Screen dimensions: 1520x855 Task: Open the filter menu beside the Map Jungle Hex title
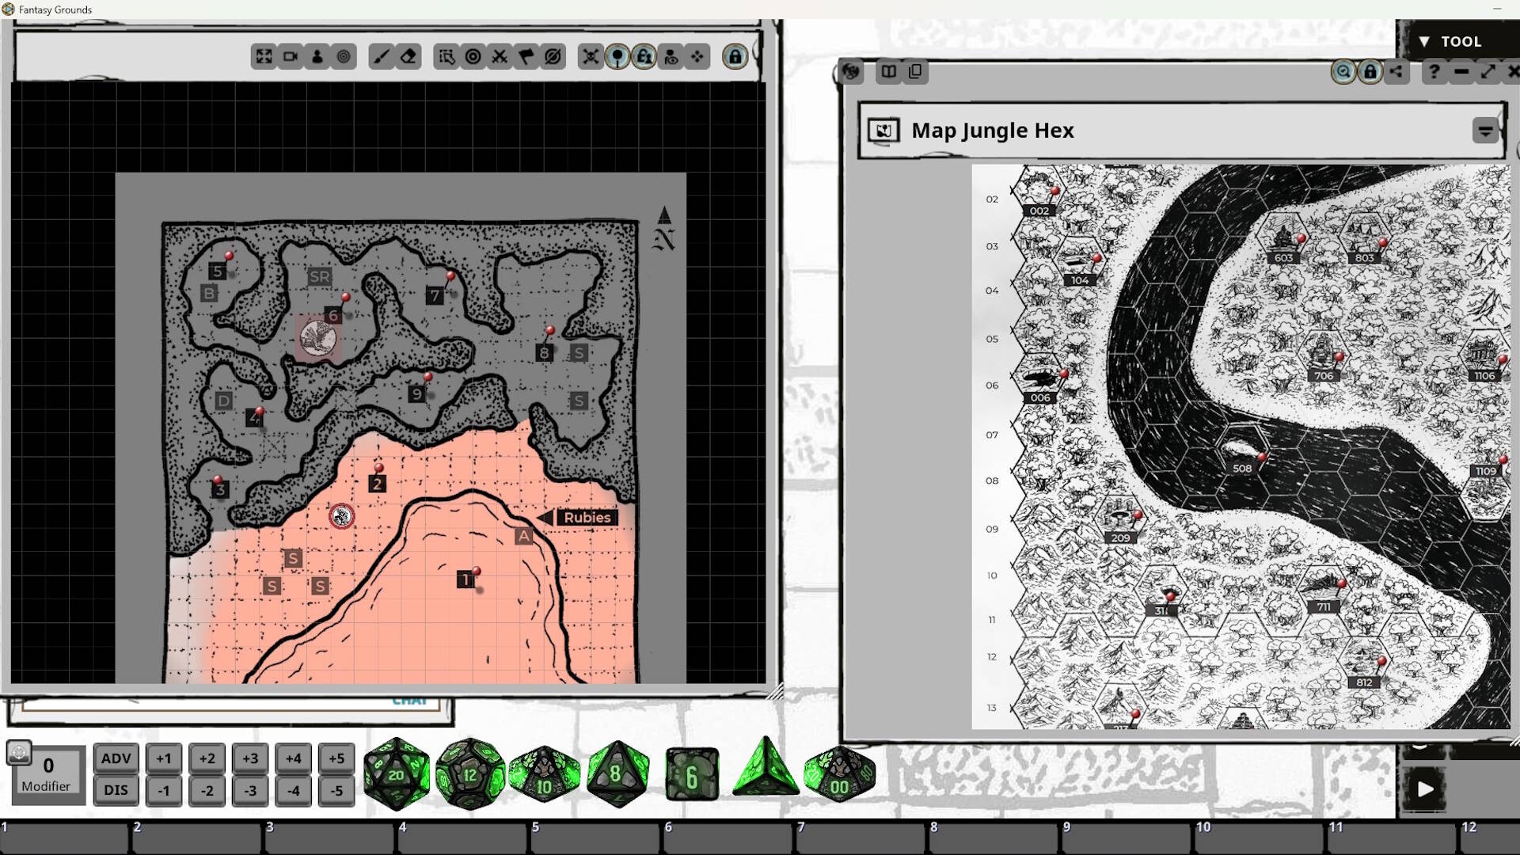click(x=1484, y=130)
